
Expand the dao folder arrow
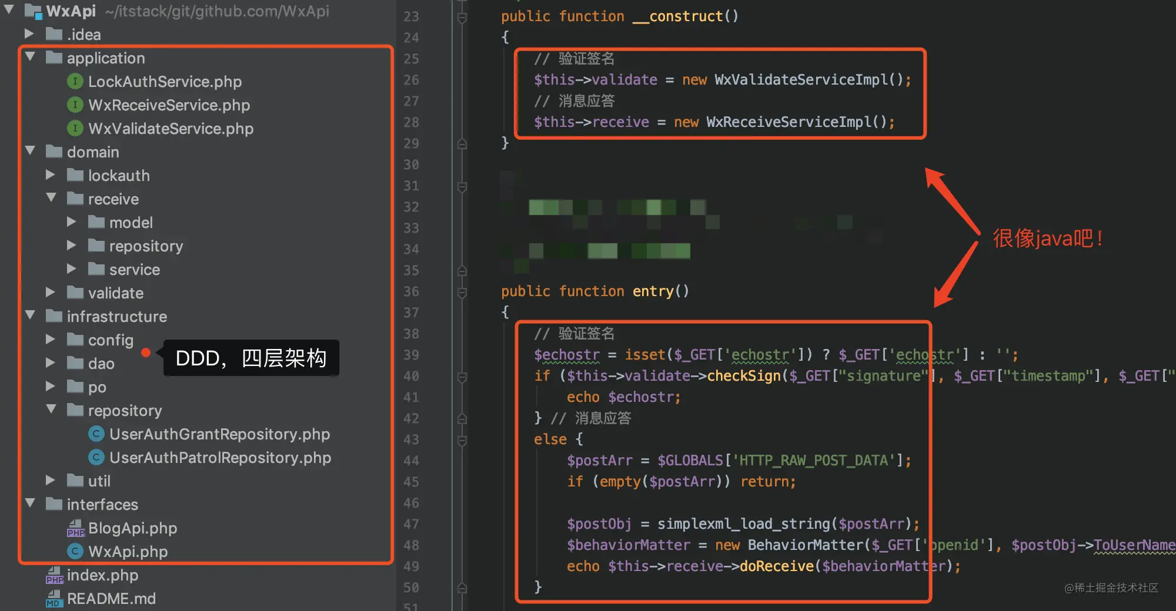pos(51,362)
